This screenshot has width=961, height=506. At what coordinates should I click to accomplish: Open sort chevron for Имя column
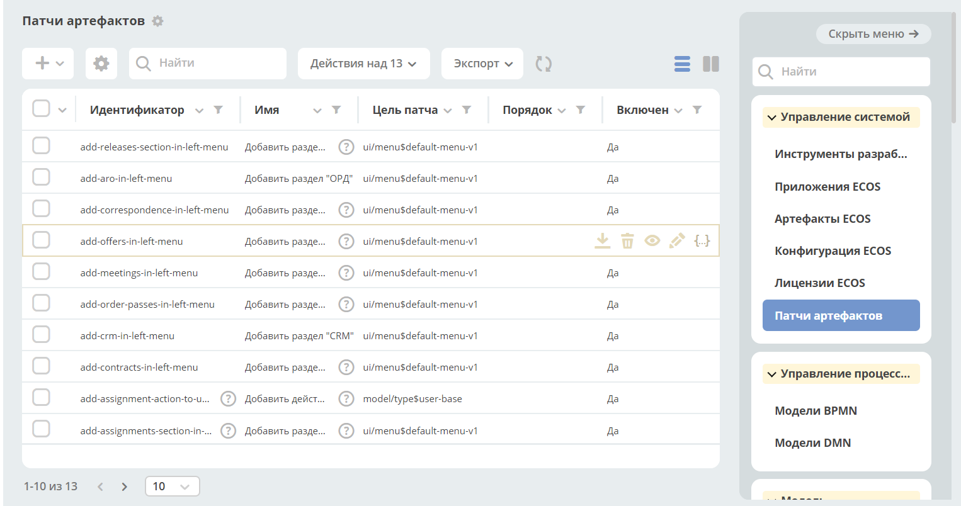click(x=317, y=111)
